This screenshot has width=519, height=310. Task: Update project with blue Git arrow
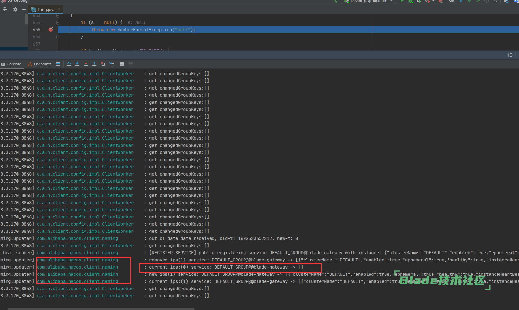tap(461, 1)
